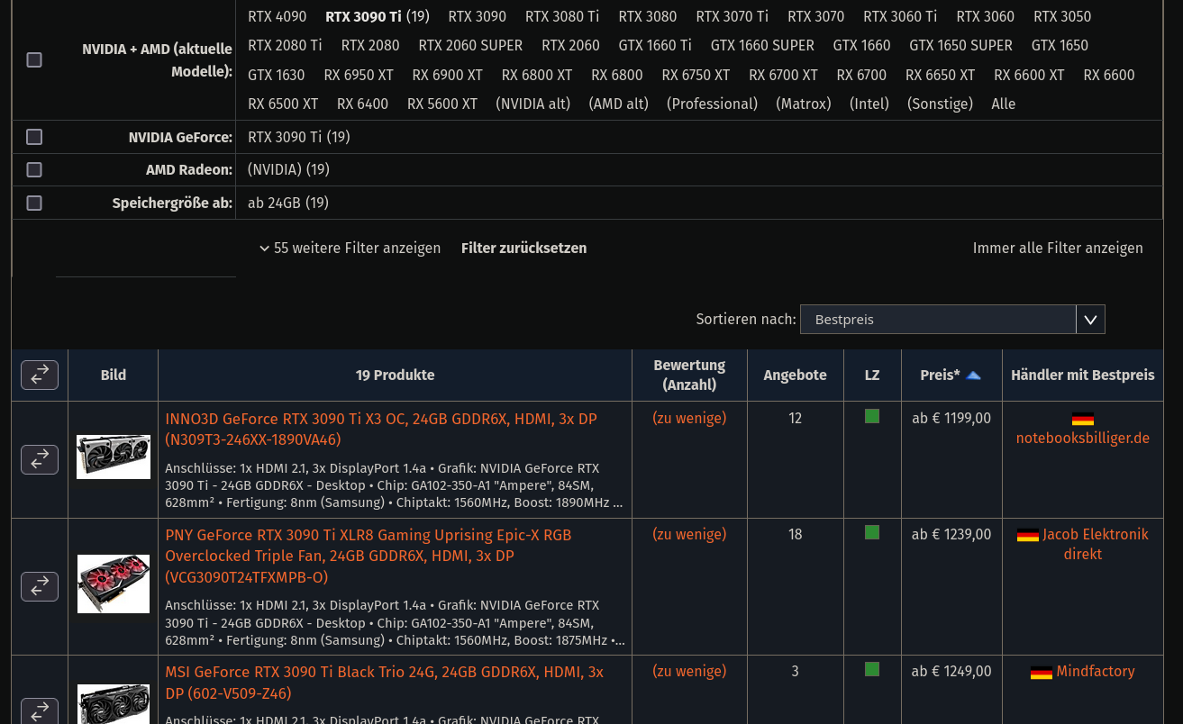Click Immer alle Filter anzeigen
The image size is (1183, 724).
click(1058, 249)
